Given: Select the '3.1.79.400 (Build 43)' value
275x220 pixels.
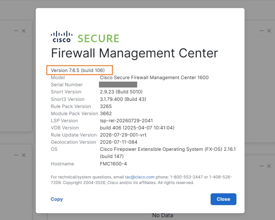Looking at the screenshot, I should tap(123, 99).
